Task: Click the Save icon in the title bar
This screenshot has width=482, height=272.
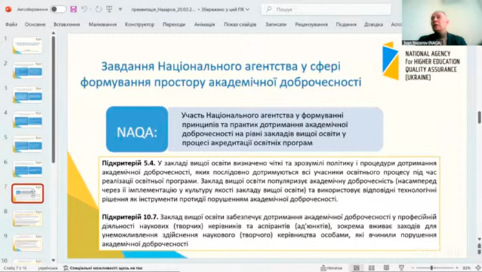Action: click(74, 9)
